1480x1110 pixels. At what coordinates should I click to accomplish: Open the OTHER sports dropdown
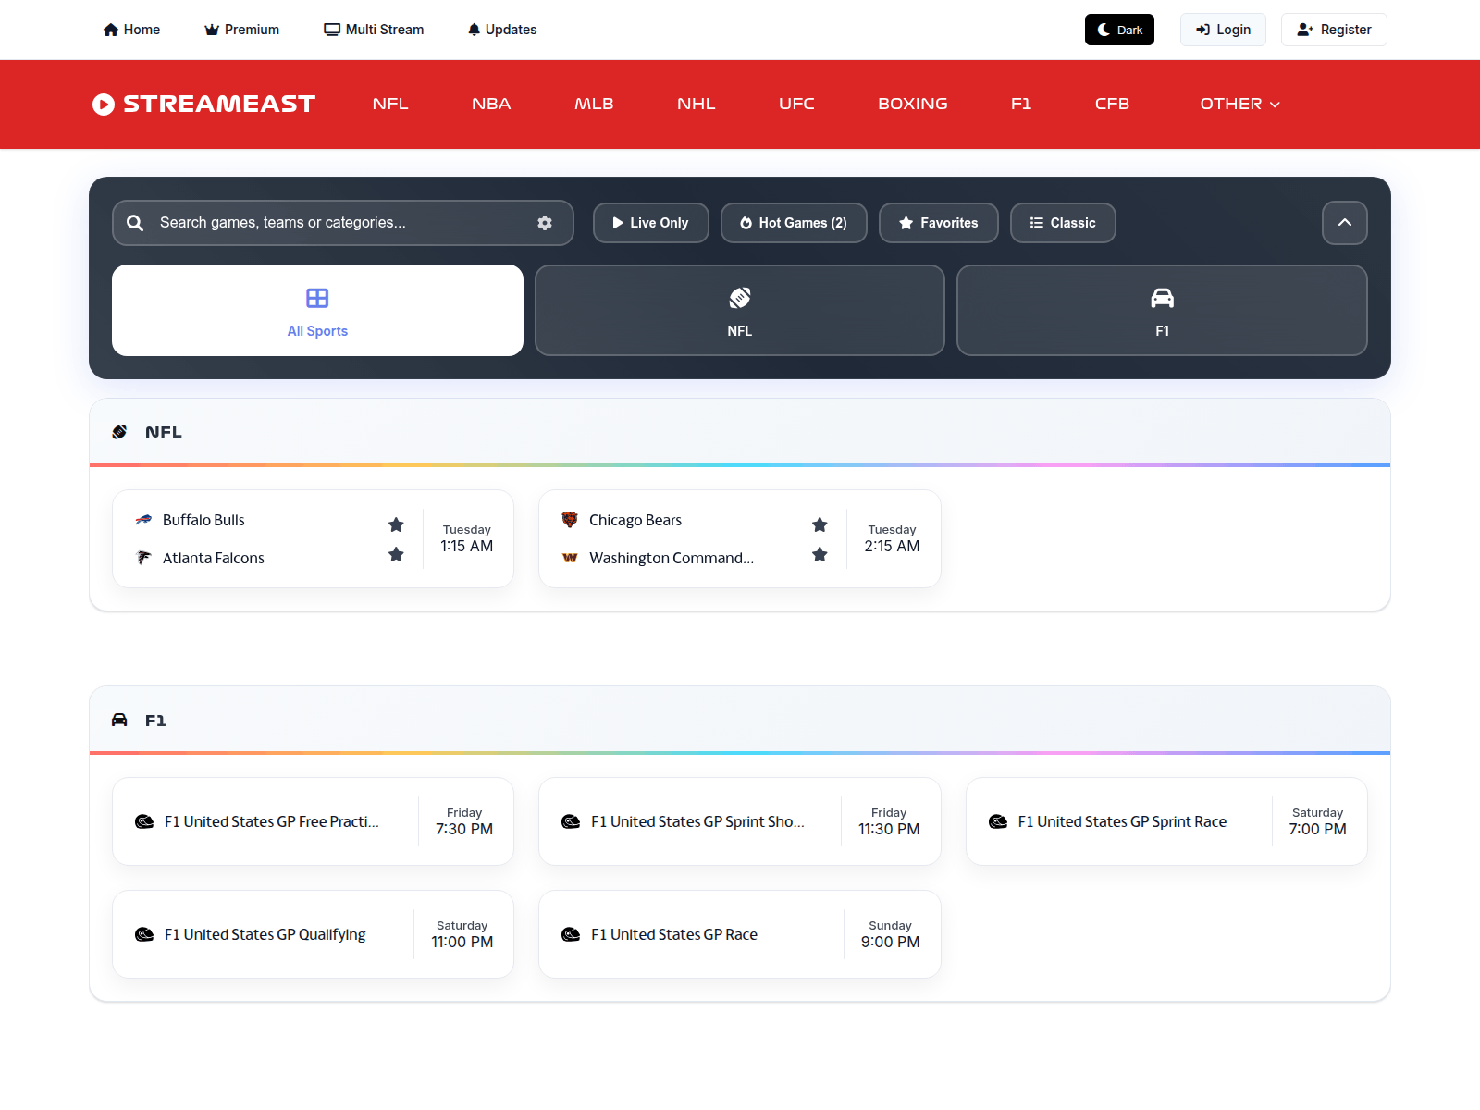(x=1239, y=104)
